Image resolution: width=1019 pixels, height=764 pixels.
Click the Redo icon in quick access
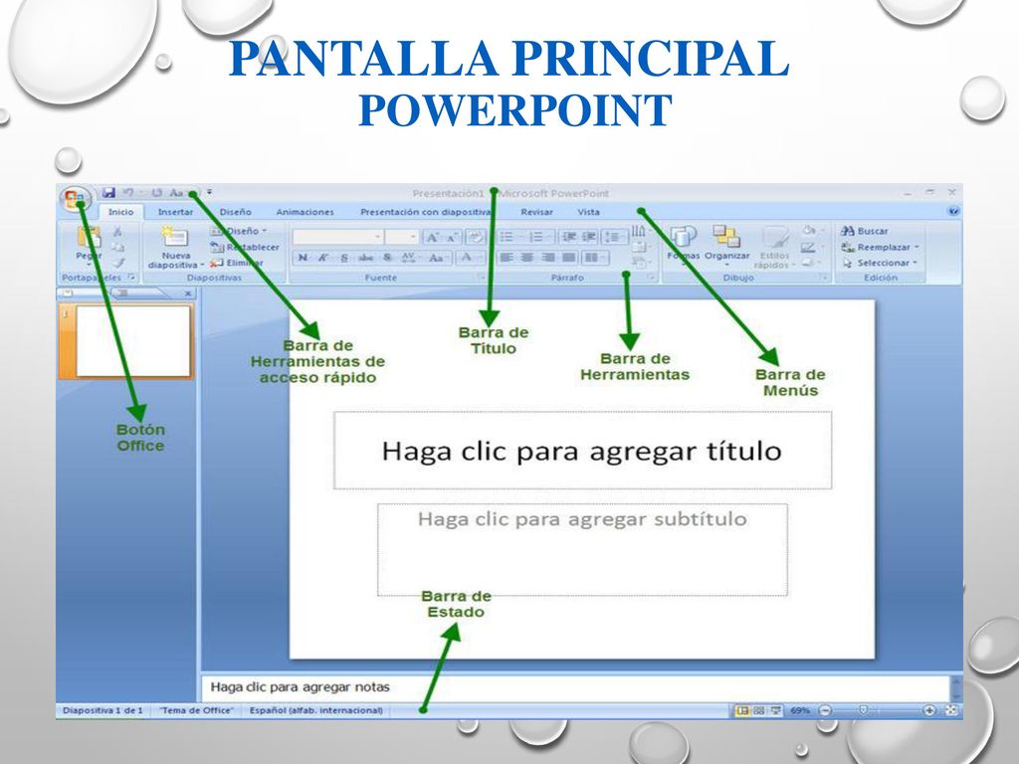(156, 193)
